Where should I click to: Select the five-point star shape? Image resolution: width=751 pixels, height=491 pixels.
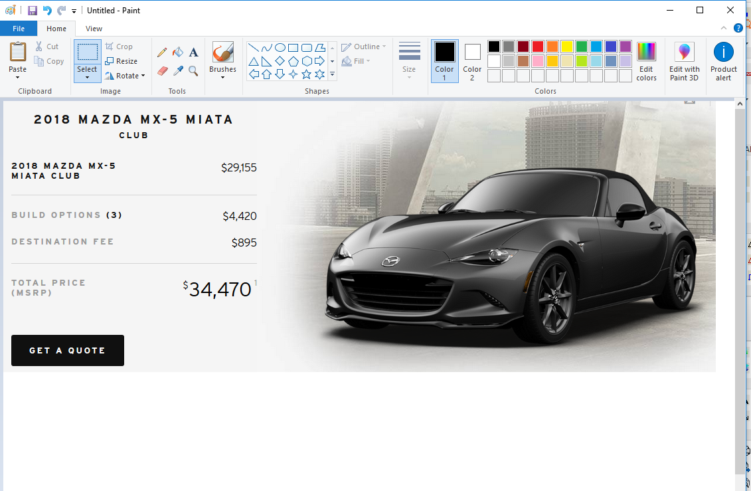(x=306, y=74)
